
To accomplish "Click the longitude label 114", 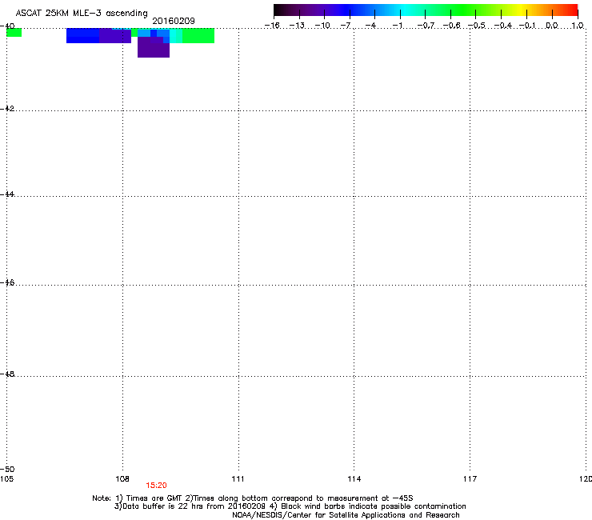I will click(354, 479).
